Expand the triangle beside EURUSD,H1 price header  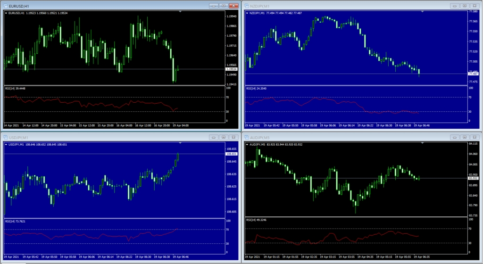tap(6, 13)
